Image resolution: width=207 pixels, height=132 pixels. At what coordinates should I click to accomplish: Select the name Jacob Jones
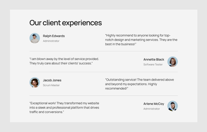[52, 80]
